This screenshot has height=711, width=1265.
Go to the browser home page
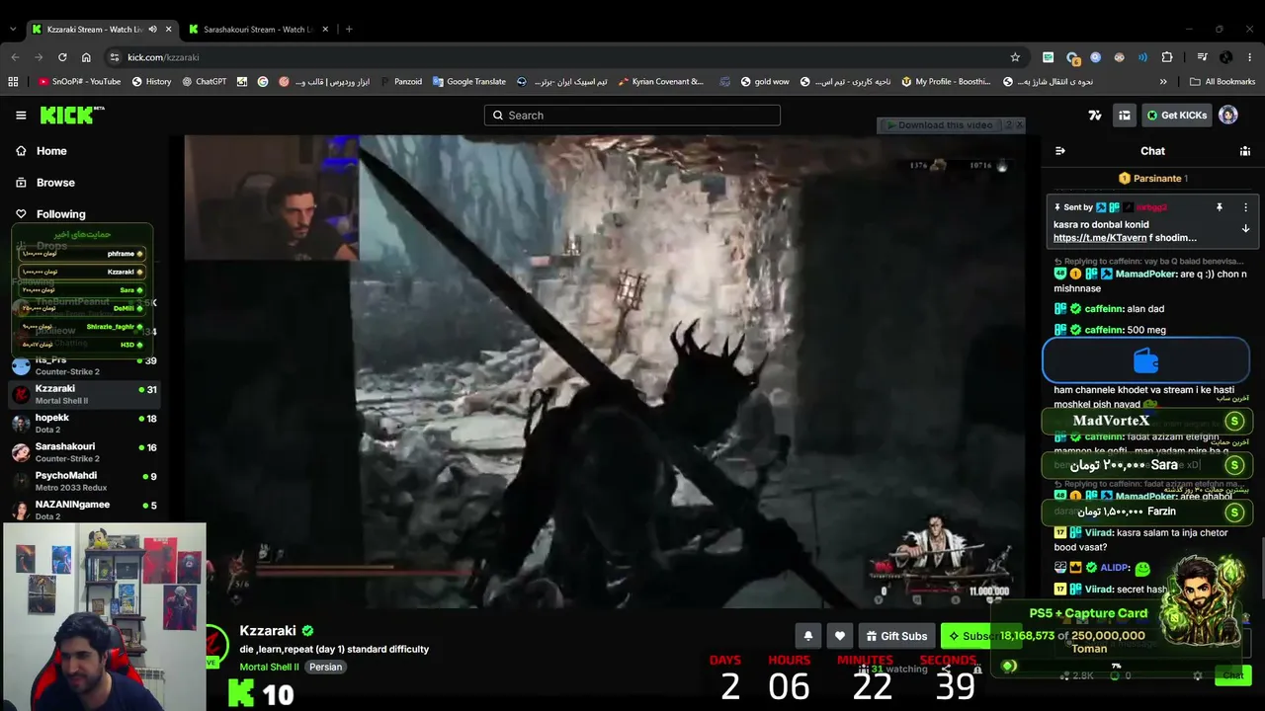(x=86, y=57)
